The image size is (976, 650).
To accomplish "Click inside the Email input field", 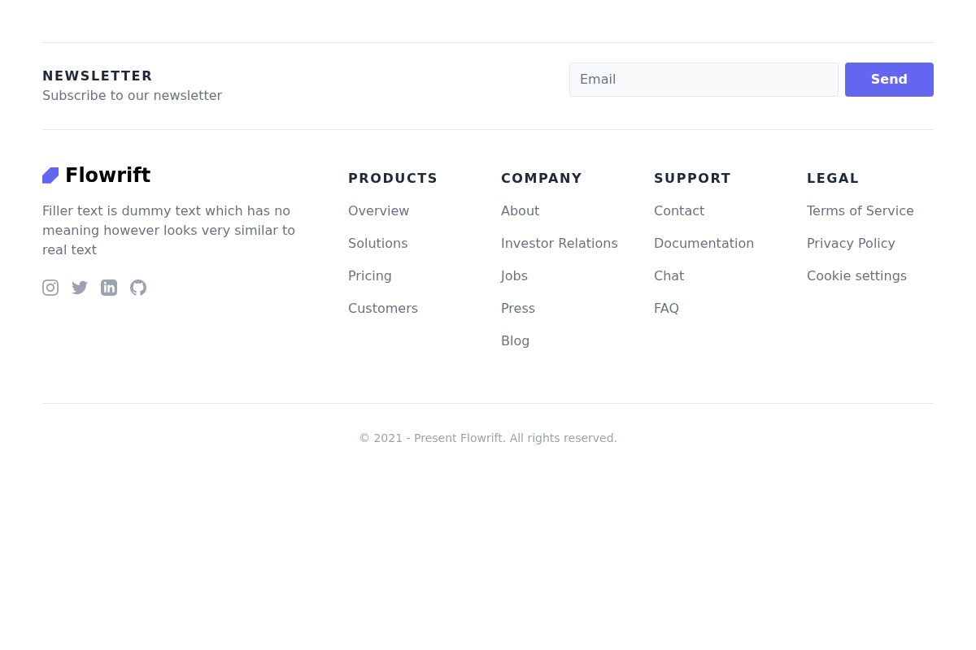I will click(704, 79).
